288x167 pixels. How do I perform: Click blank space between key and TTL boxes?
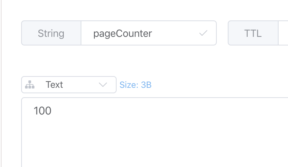click(x=222, y=33)
